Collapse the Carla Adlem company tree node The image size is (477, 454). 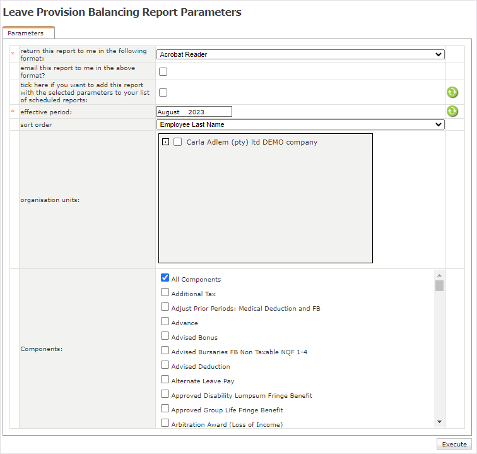click(x=165, y=142)
